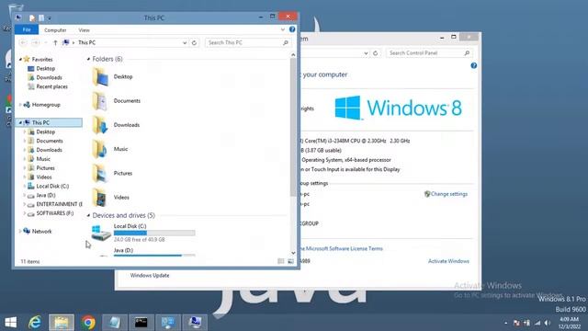Click the network signal icon in system tray
This screenshot has width=588, height=331.
(x=537, y=323)
